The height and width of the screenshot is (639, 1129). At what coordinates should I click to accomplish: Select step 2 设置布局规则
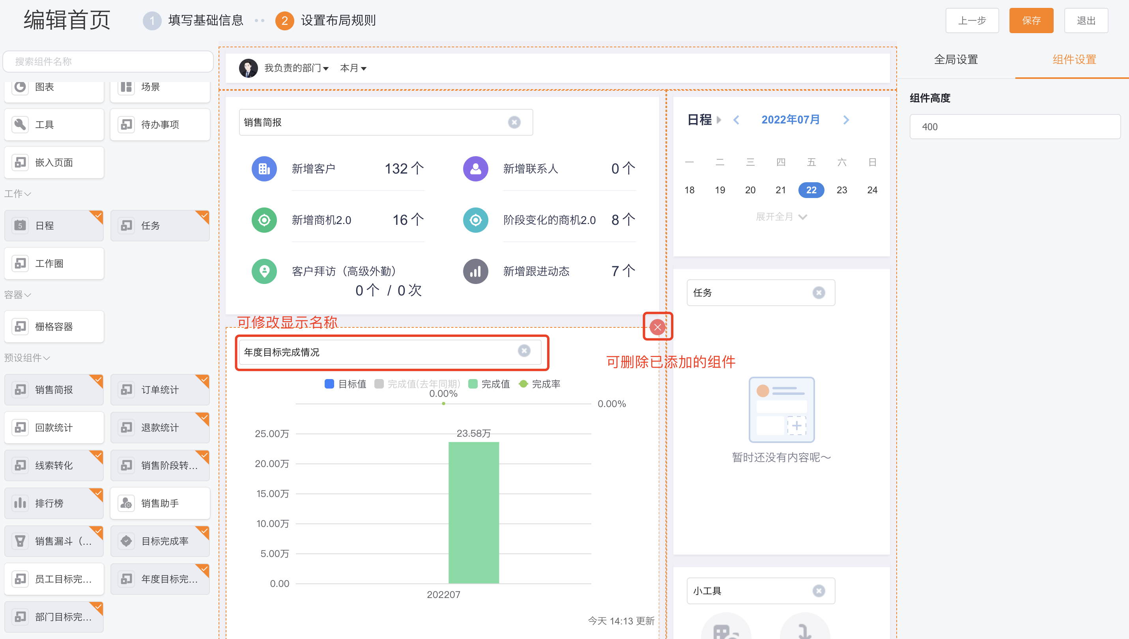[325, 21]
